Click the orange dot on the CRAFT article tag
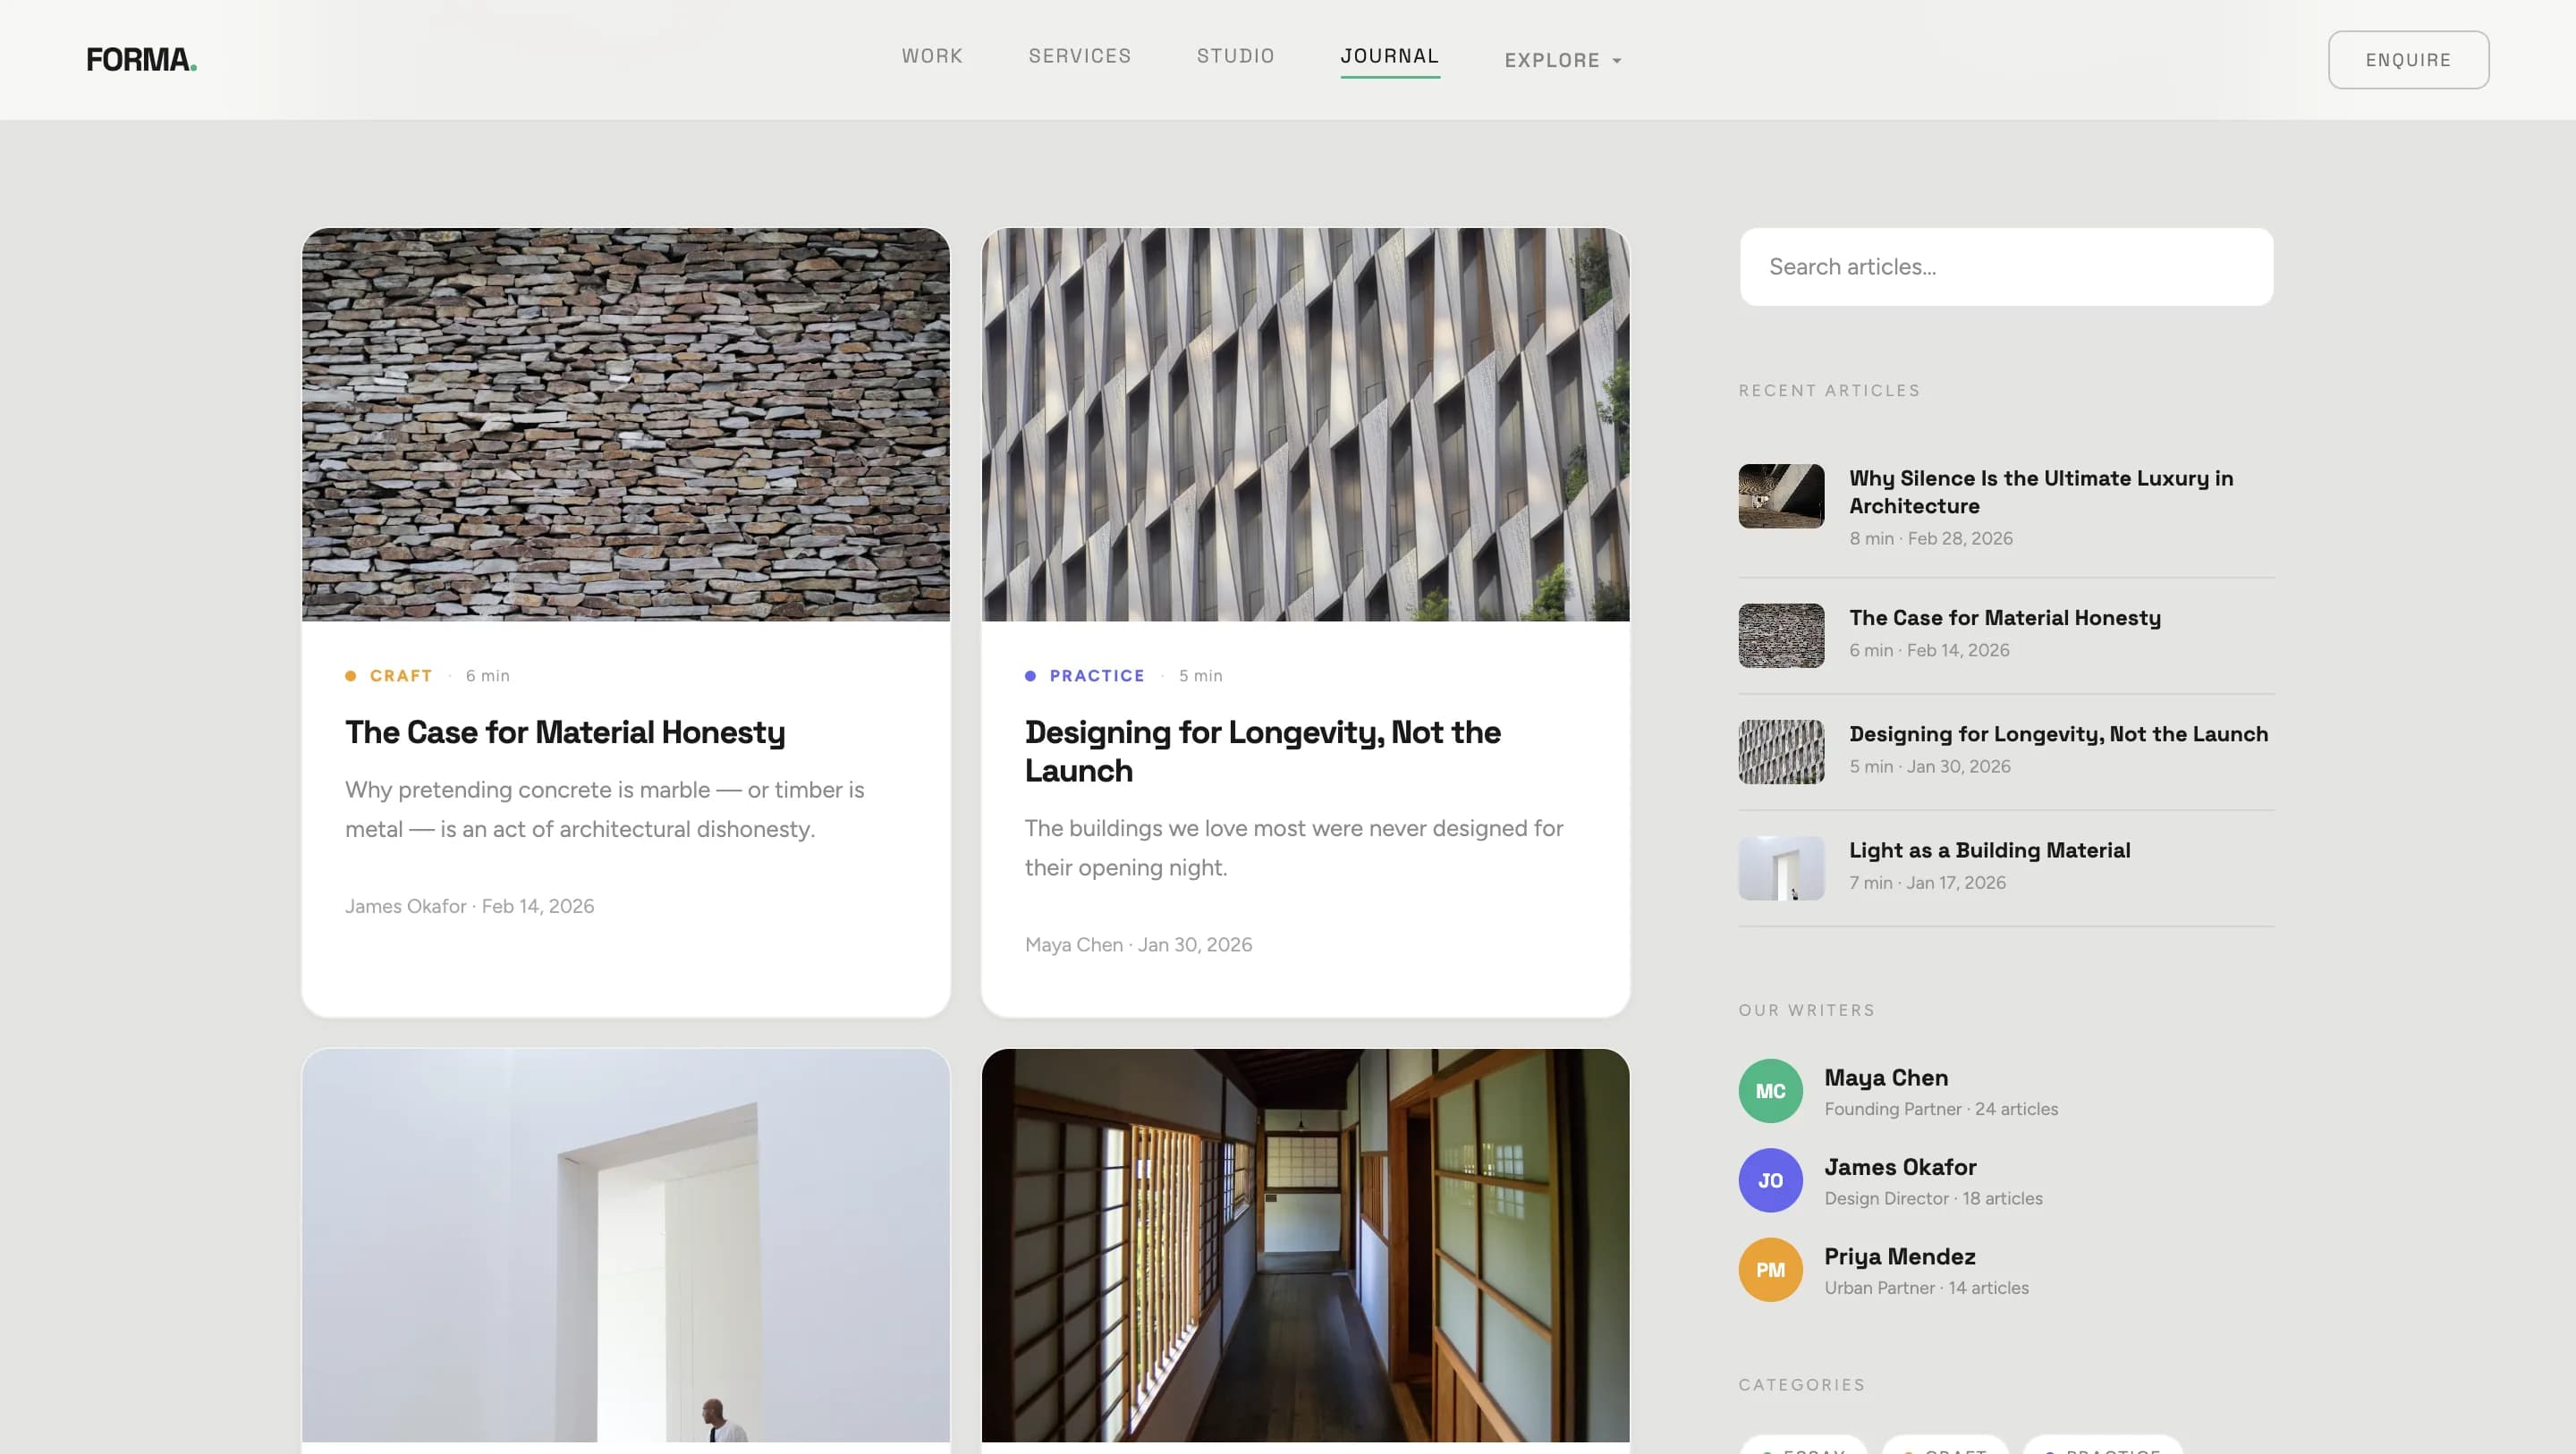This screenshot has height=1454, width=2576. [x=351, y=675]
